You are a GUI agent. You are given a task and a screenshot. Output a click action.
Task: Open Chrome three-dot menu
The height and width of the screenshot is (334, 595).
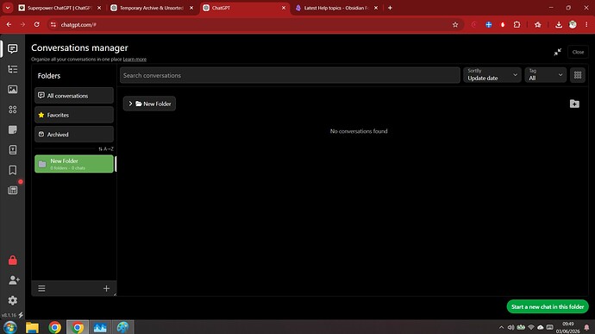point(586,25)
